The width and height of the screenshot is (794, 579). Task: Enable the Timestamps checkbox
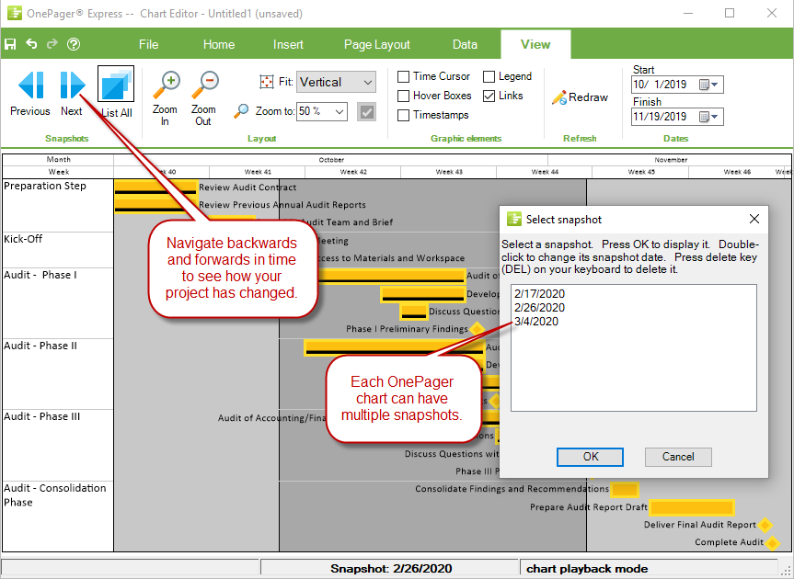[x=403, y=115]
